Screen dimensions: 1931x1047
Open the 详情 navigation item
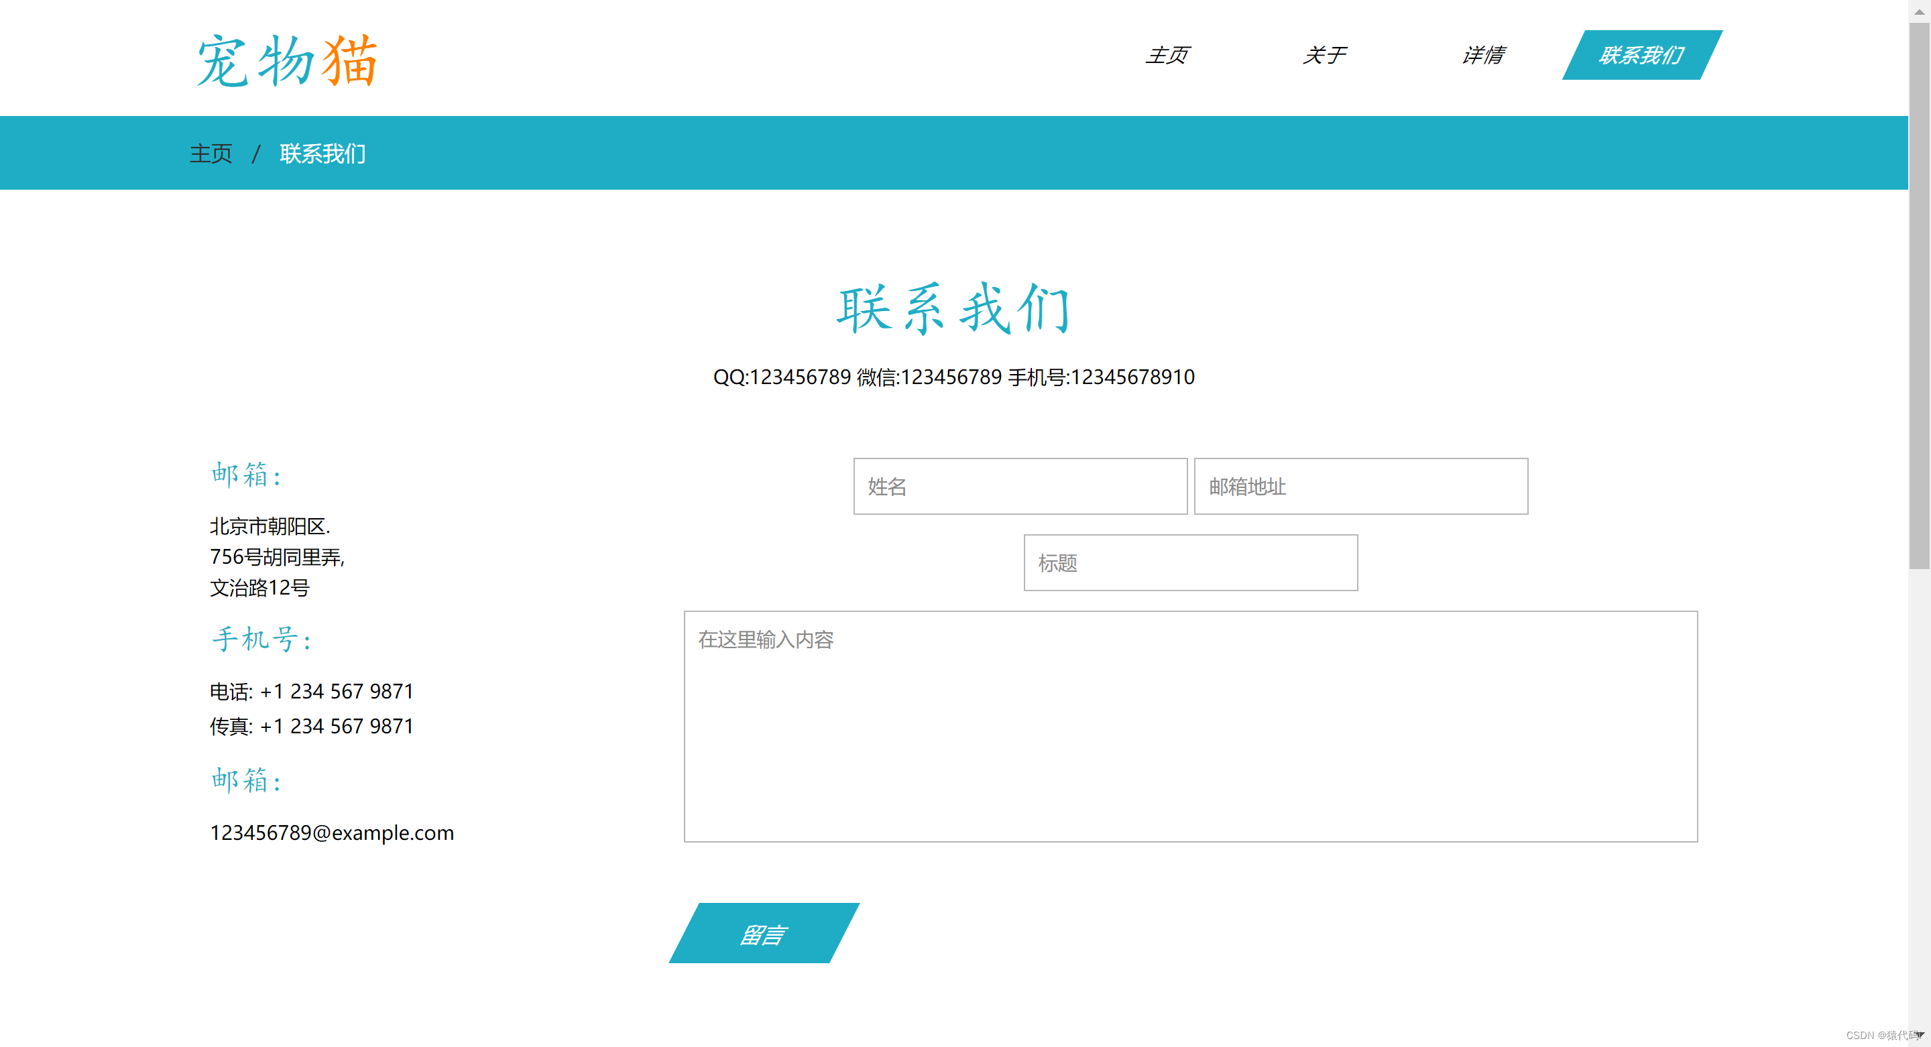1482,55
